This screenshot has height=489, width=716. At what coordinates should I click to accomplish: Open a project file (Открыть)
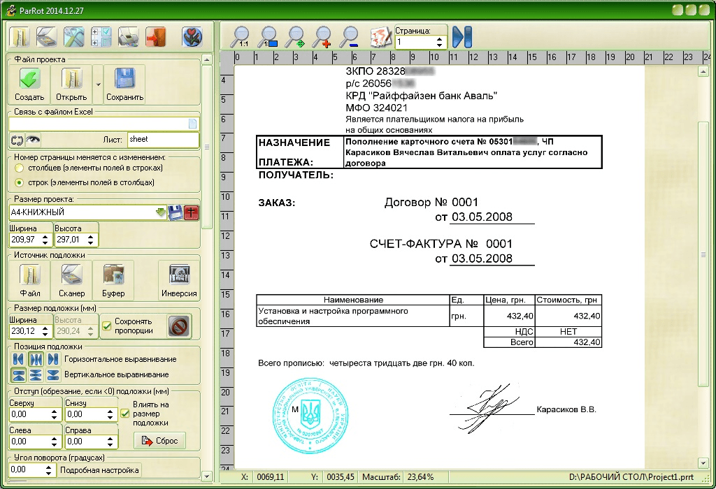tap(71, 85)
